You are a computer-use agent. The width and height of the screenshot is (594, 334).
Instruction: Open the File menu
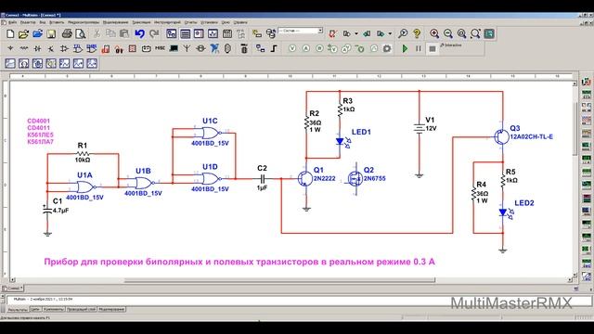coord(12,22)
